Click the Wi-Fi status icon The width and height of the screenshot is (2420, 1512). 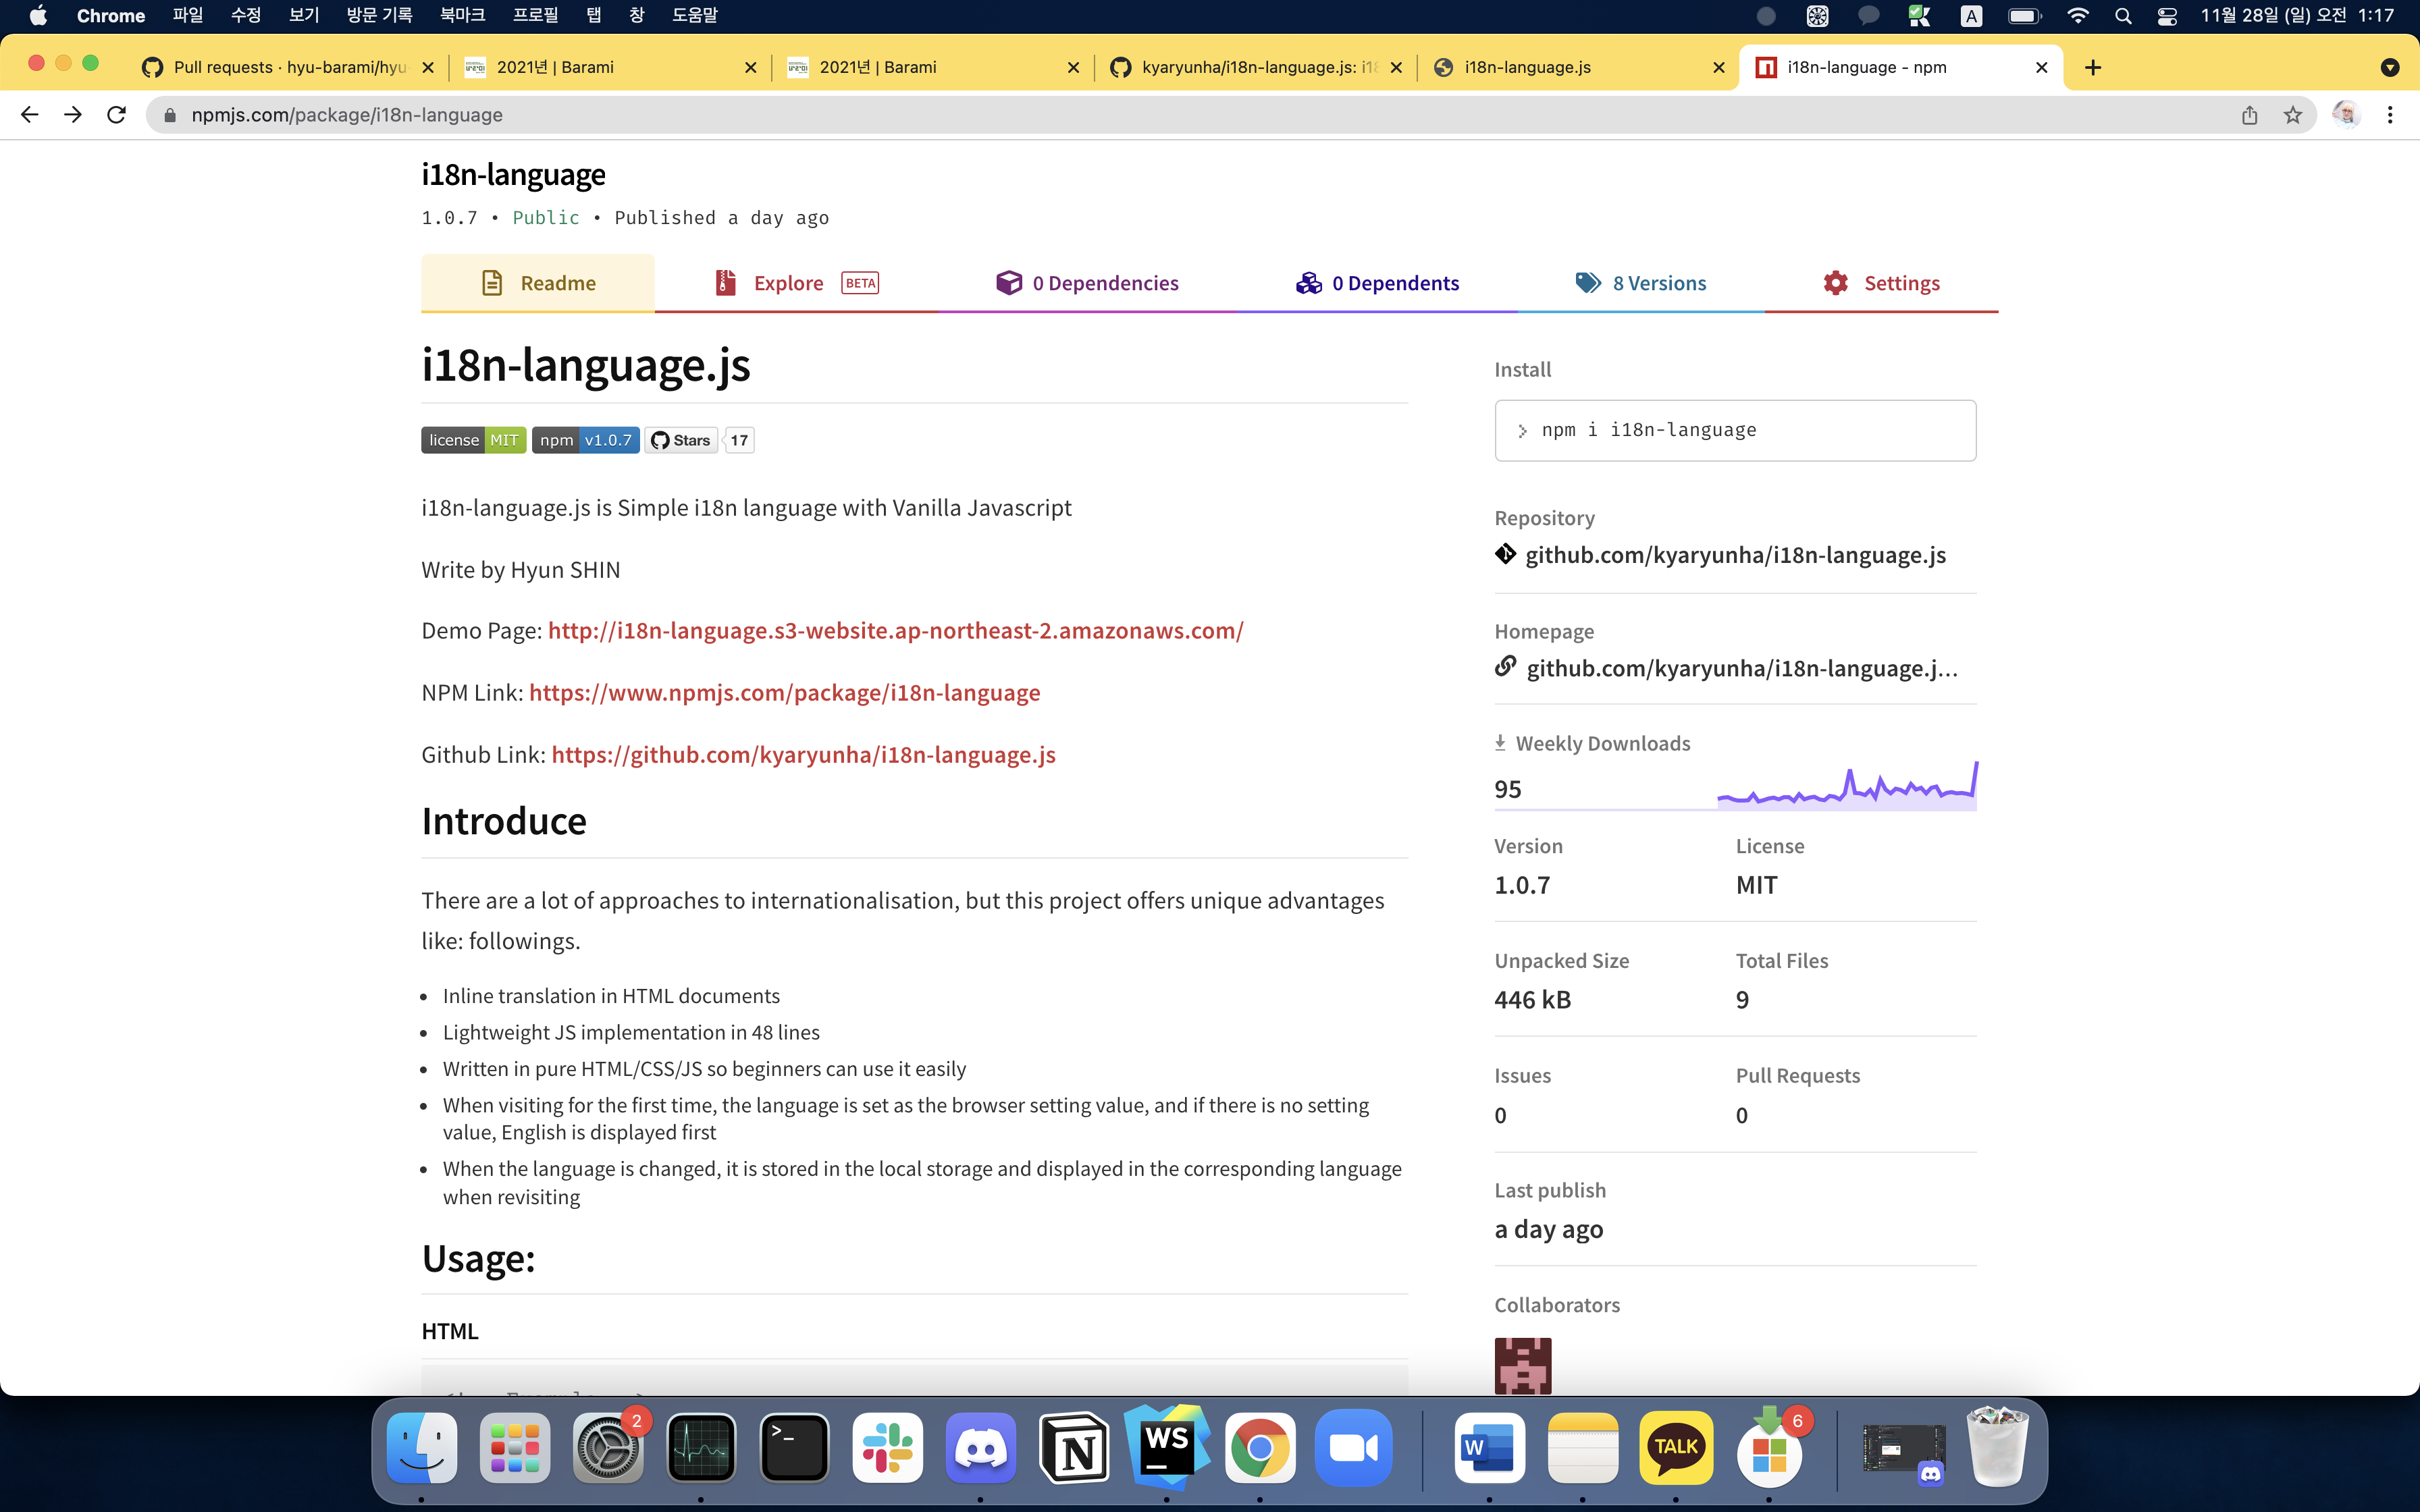click(x=2078, y=15)
